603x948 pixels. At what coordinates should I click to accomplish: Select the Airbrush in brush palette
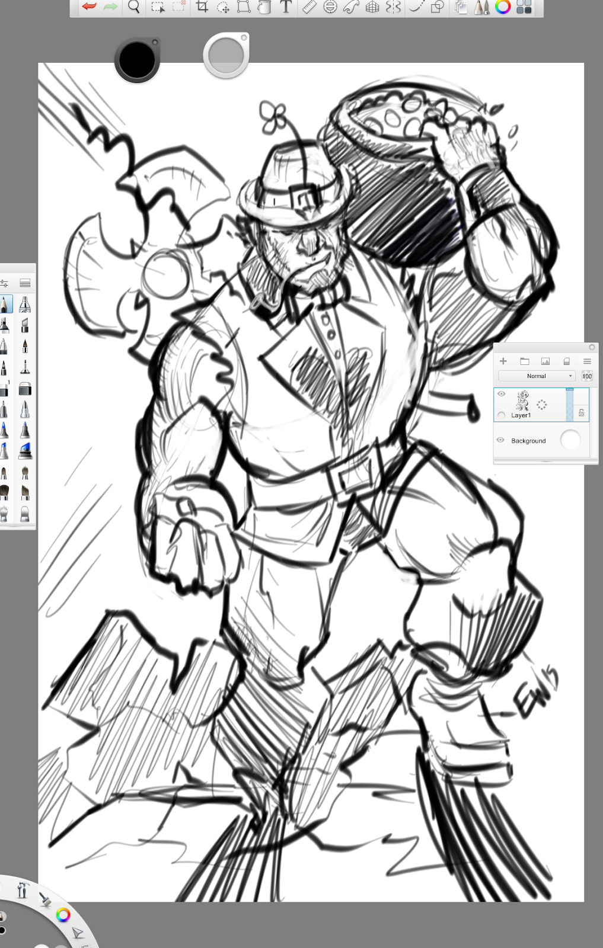tap(25, 304)
